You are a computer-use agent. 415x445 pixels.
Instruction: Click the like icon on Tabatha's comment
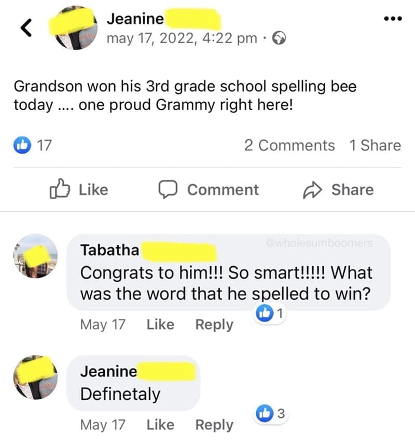click(266, 312)
